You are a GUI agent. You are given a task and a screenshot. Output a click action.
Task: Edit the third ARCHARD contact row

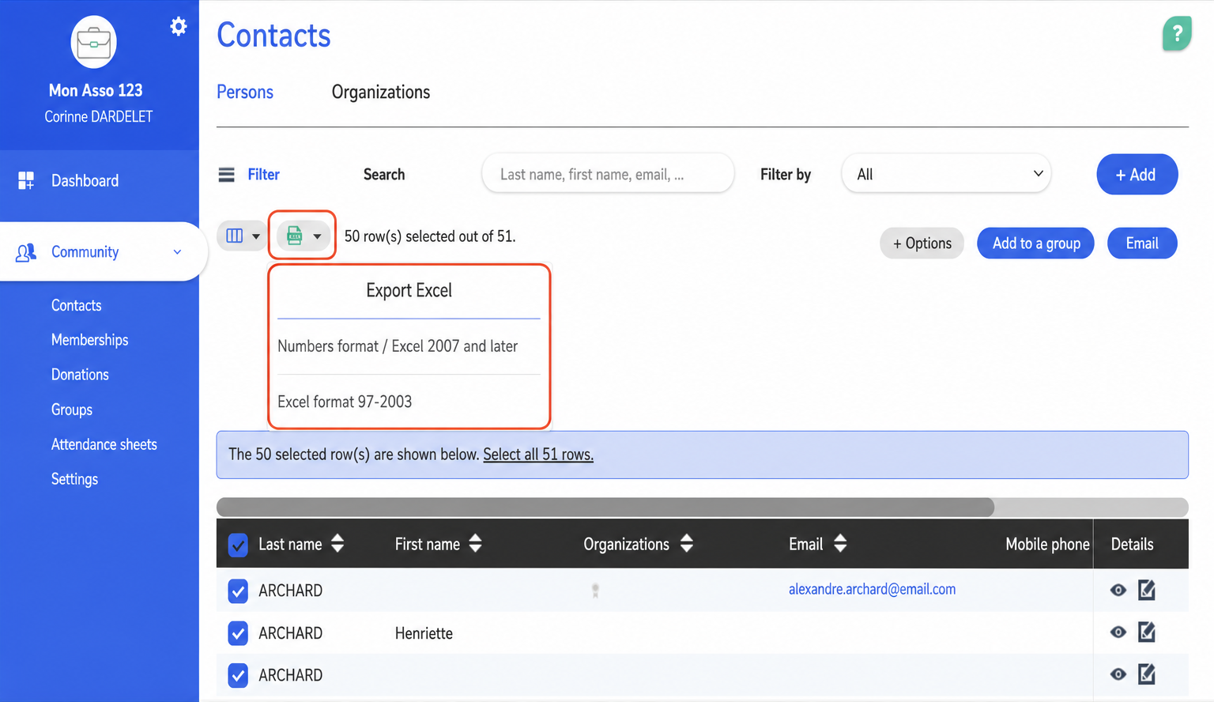pos(1147,674)
